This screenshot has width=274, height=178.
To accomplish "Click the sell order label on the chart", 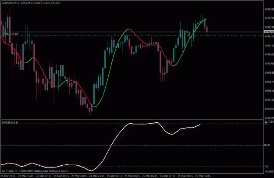I will coord(11,34).
